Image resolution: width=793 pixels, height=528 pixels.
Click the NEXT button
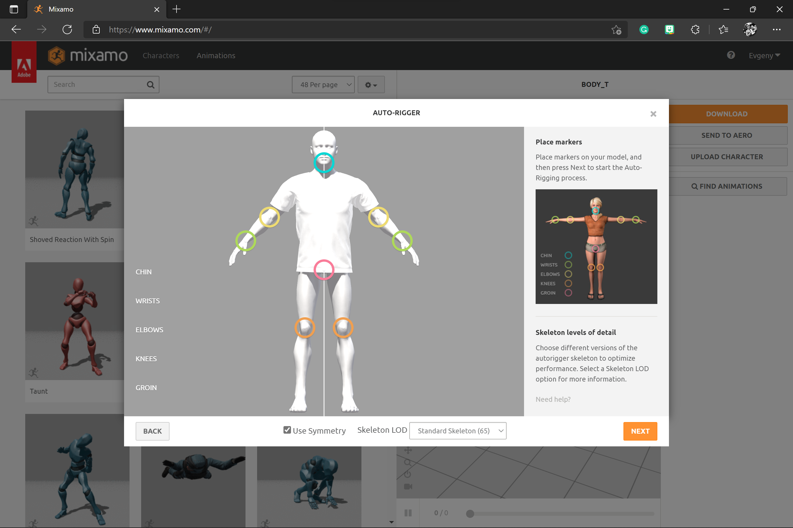[640, 431]
